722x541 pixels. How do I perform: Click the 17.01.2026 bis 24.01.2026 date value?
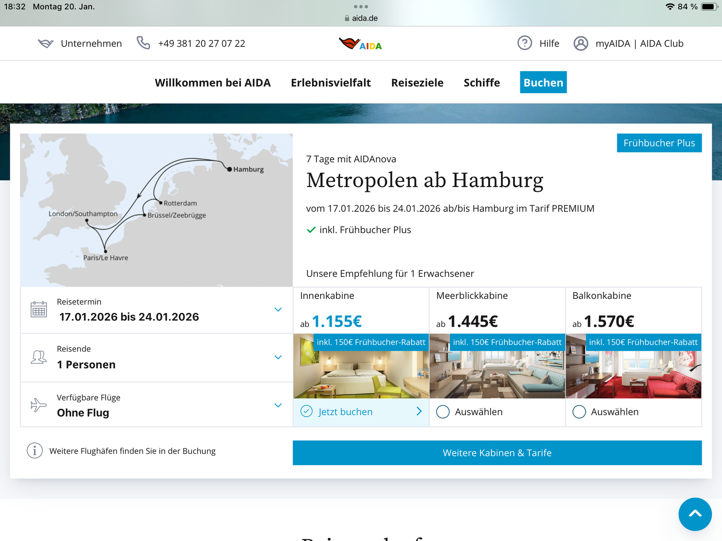pyautogui.click(x=129, y=317)
